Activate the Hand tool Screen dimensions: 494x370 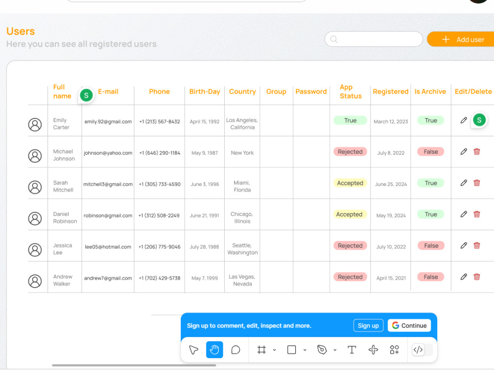tap(214, 350)
